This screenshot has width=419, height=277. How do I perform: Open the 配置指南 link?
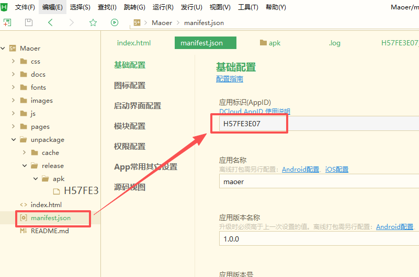pyautogui.click(x=230, y=79)
